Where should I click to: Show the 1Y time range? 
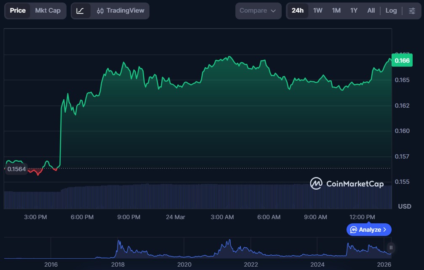(354, 11)
